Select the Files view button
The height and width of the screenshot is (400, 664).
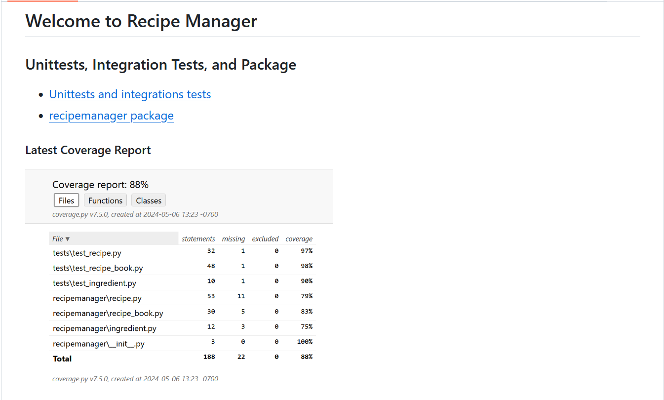tap(66, 200)
